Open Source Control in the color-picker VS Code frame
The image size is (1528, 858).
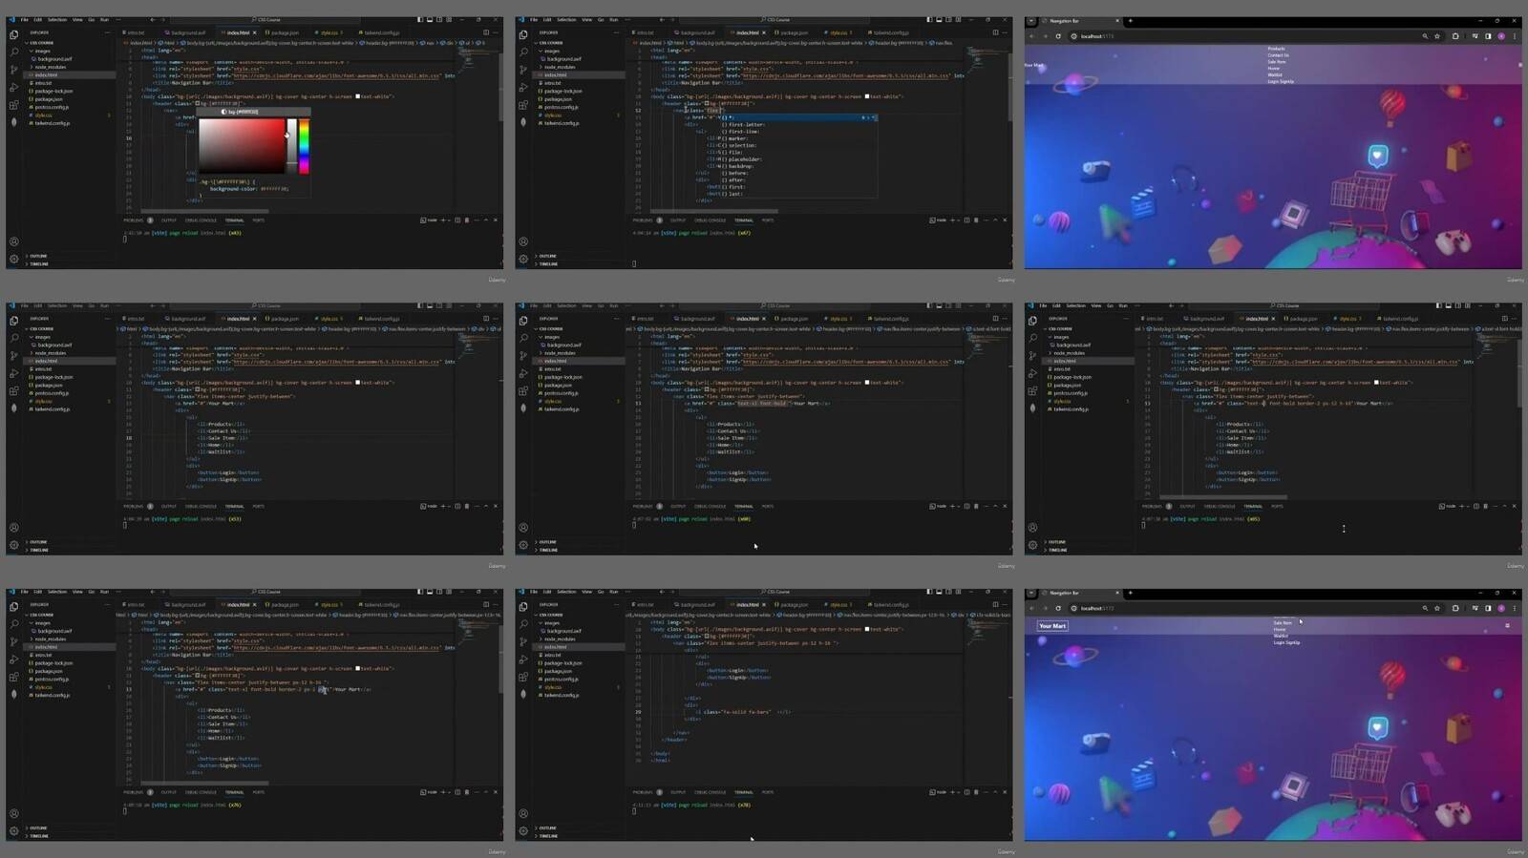[x=13, y=70]
